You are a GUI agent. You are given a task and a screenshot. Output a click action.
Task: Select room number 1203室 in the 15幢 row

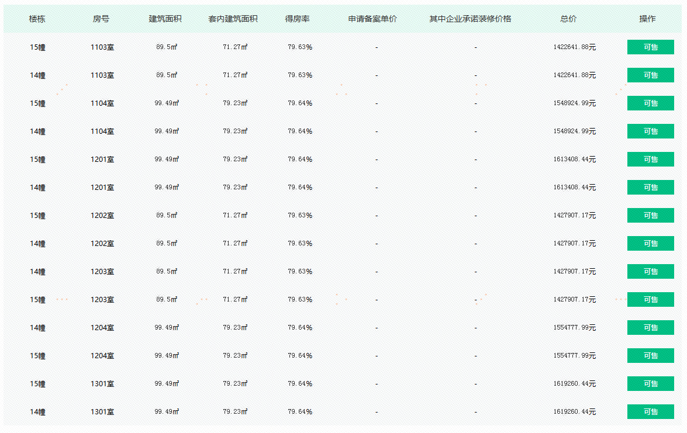coord(102,299)
